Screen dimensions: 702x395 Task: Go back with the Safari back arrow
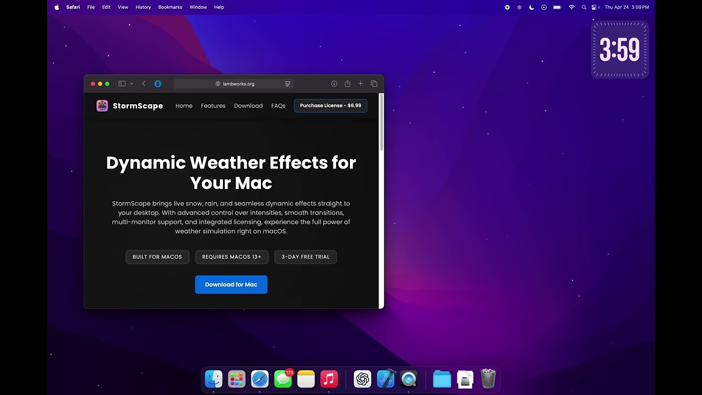[x=144, y=84]
